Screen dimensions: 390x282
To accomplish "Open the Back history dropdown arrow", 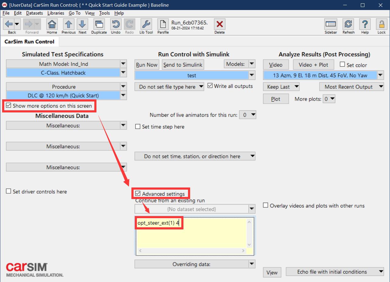I will click(x=17, y=24).
